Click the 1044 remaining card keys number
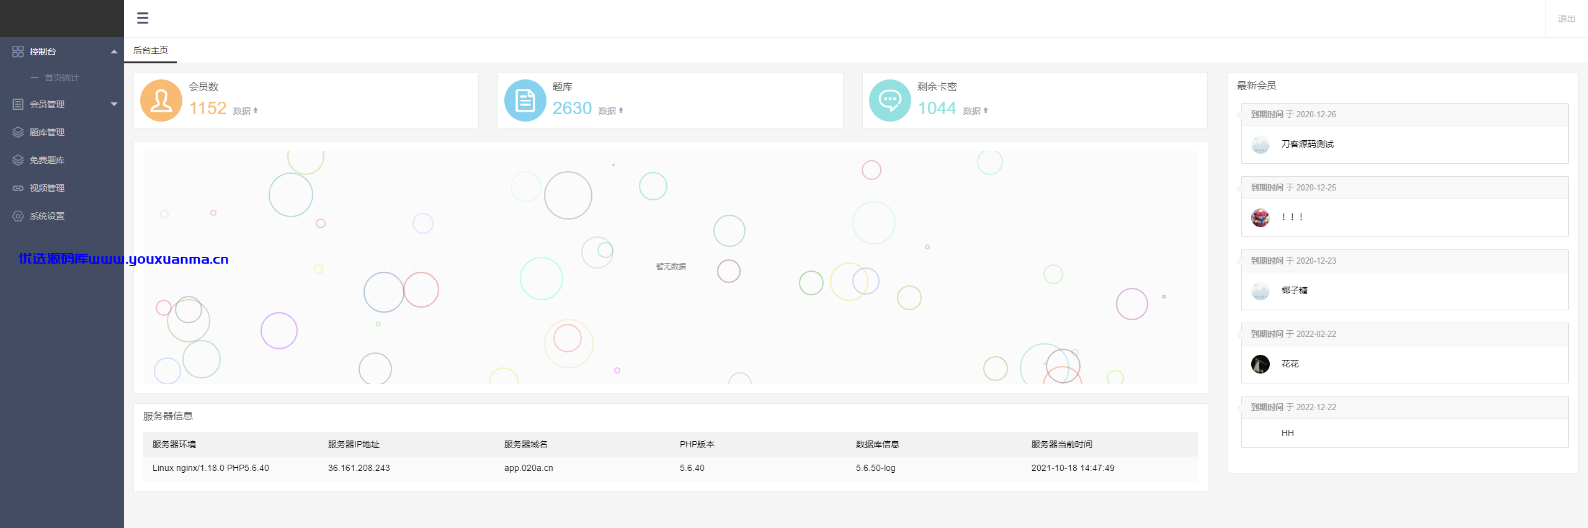Screen dimensions: 1588x528 pos(937,109)
